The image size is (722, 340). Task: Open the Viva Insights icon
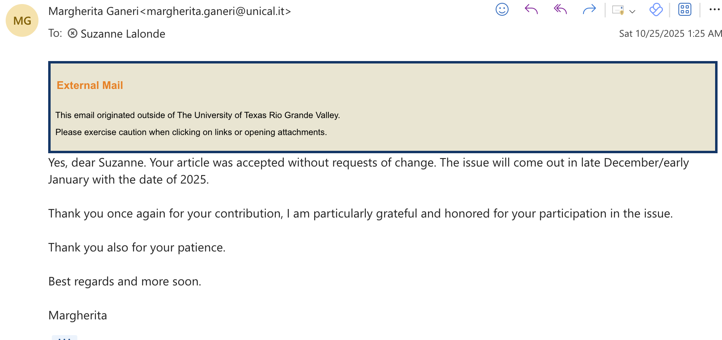coord(656,9)
